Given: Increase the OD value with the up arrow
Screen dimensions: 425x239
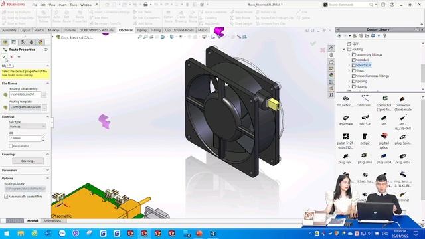Looking at the screenshot, I should click(x=43, y=137).
